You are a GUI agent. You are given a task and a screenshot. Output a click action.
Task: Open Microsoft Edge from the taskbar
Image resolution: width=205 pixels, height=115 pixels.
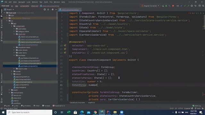[x=82, y=112]
